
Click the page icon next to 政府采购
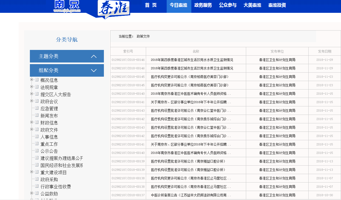(x=37, y=179)
